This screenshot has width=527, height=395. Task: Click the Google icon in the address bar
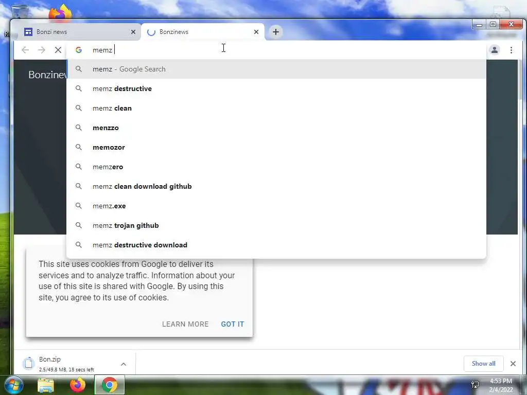[x=79, y=50]
